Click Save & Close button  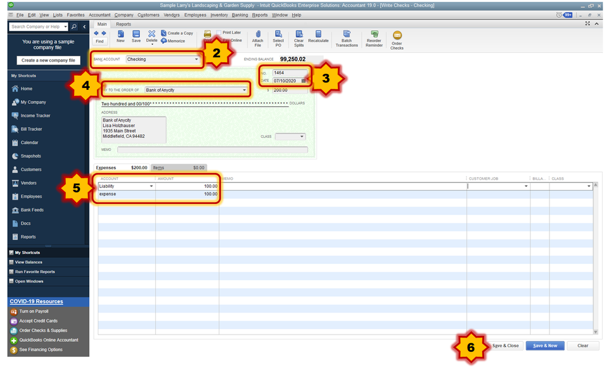pos(505,346)
